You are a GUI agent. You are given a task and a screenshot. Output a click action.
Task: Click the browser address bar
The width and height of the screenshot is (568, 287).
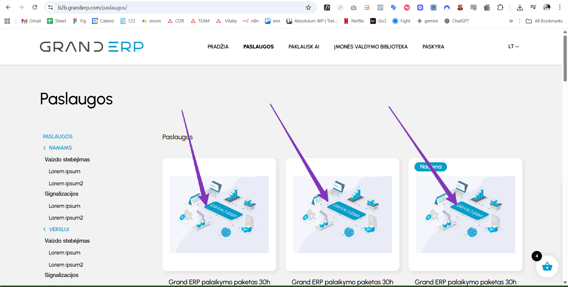tap(177, 8)
